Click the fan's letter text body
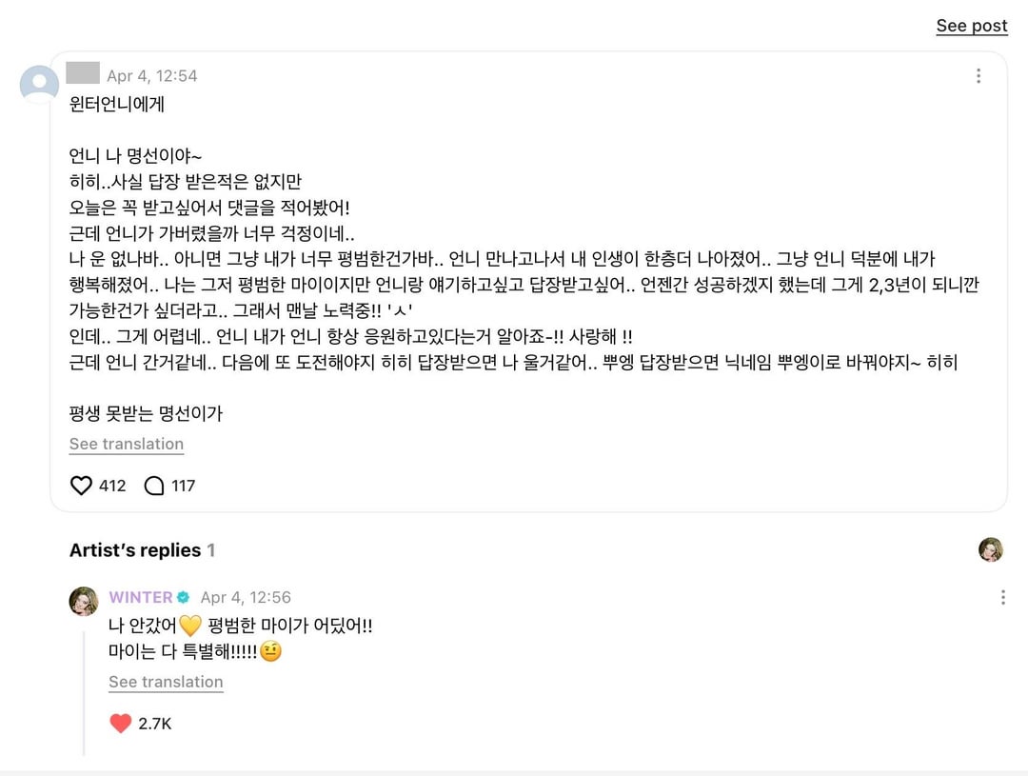The image size is (1028, 776). pos(476,286)
